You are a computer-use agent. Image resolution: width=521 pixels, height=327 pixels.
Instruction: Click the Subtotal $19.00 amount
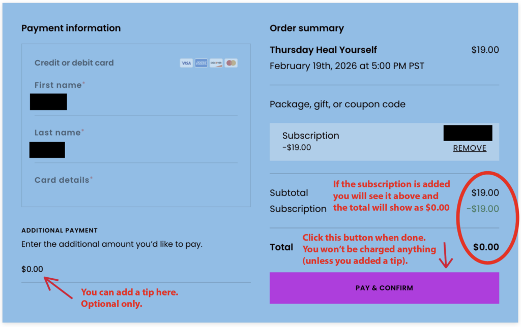click(x=485, y=193)
